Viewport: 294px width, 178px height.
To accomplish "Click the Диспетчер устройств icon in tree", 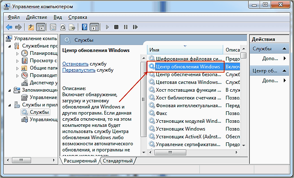I will coord(25,82).
